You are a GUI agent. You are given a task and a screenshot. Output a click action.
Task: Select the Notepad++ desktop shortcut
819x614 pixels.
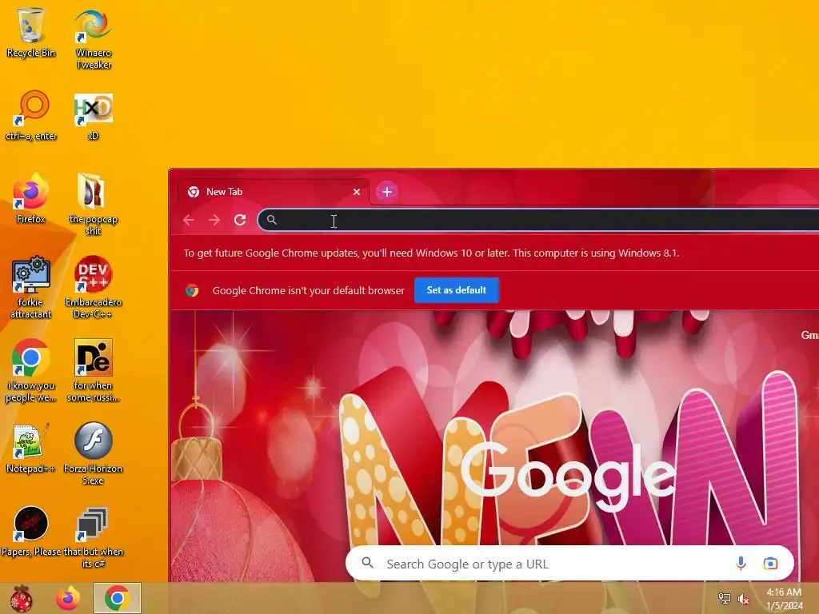tap(31, 448)
